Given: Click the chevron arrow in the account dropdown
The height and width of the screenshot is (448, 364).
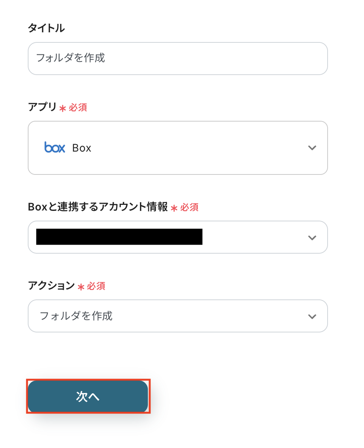Looking at the screenshot, I should (312, 238).
